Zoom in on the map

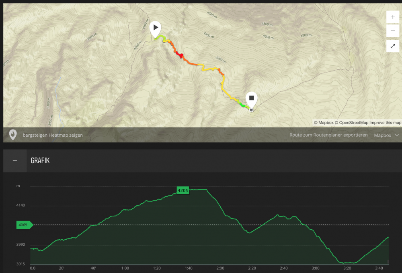pos(392,17)
